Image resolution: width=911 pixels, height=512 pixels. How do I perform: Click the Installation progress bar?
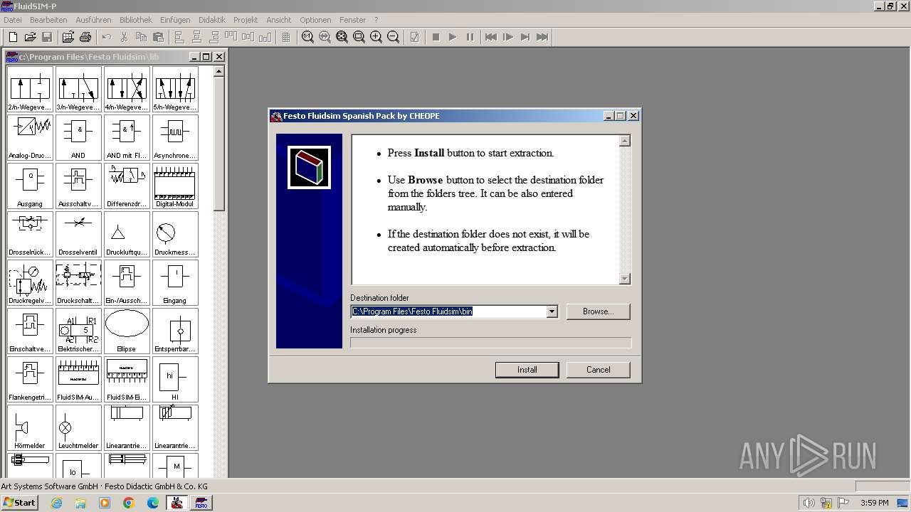[x=490, y=343]
